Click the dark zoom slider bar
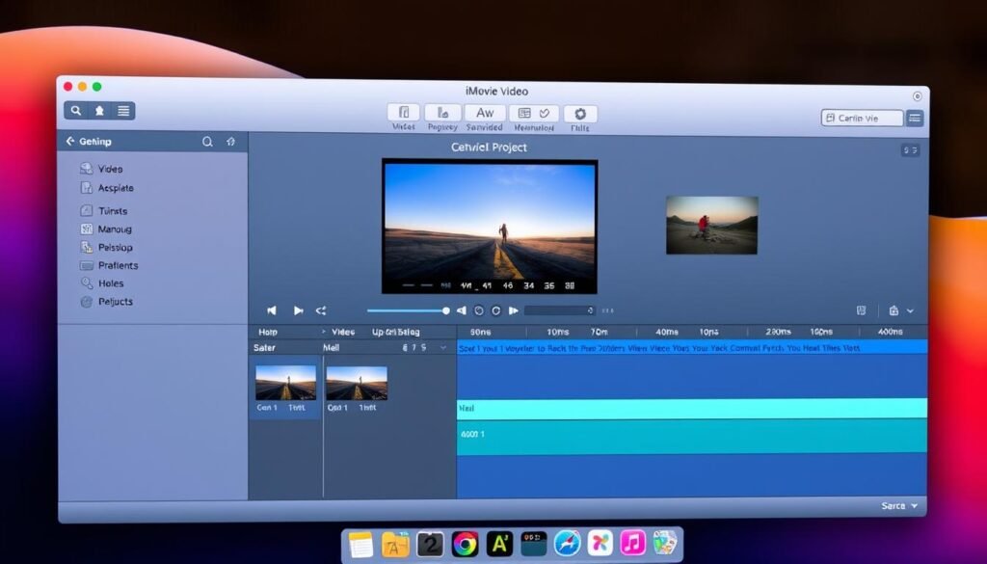The width and height of the screenshot is (987, 564). coord(560,310)
